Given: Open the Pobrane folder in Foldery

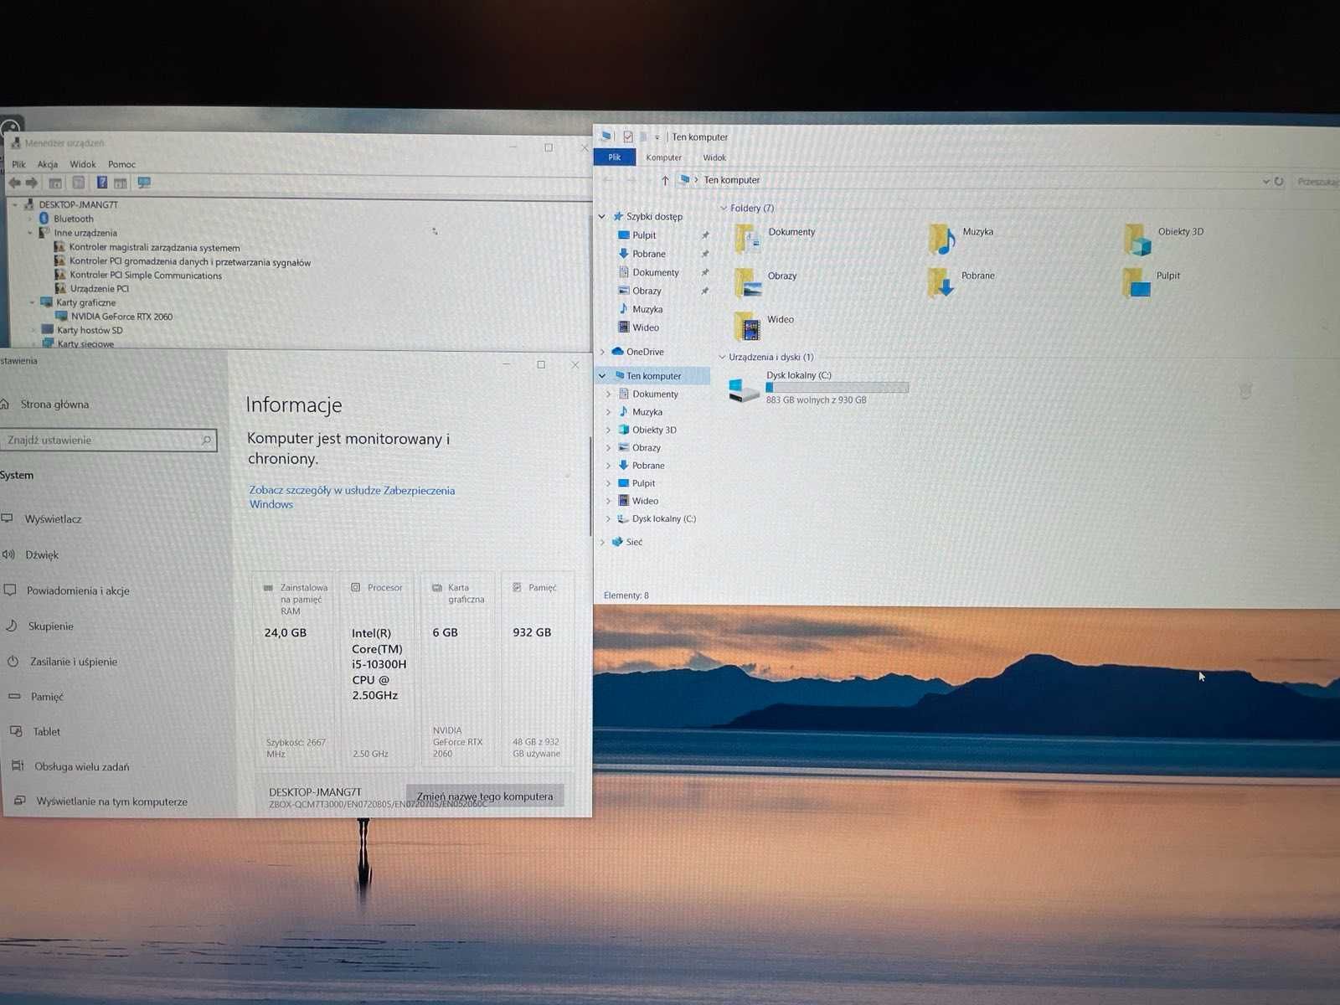Looking at the screenshot, I should [x=941, y=283].
